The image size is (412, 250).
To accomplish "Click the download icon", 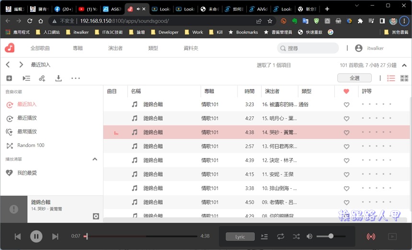I will click(x=58, y=78).
